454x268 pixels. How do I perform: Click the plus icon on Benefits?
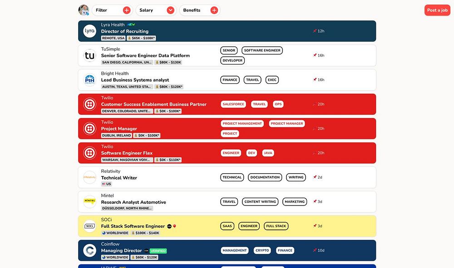tap(214, 10)
